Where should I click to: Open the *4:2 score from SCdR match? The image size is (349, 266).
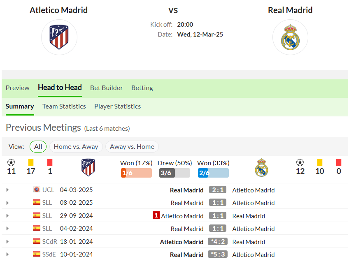click(218, 241)
